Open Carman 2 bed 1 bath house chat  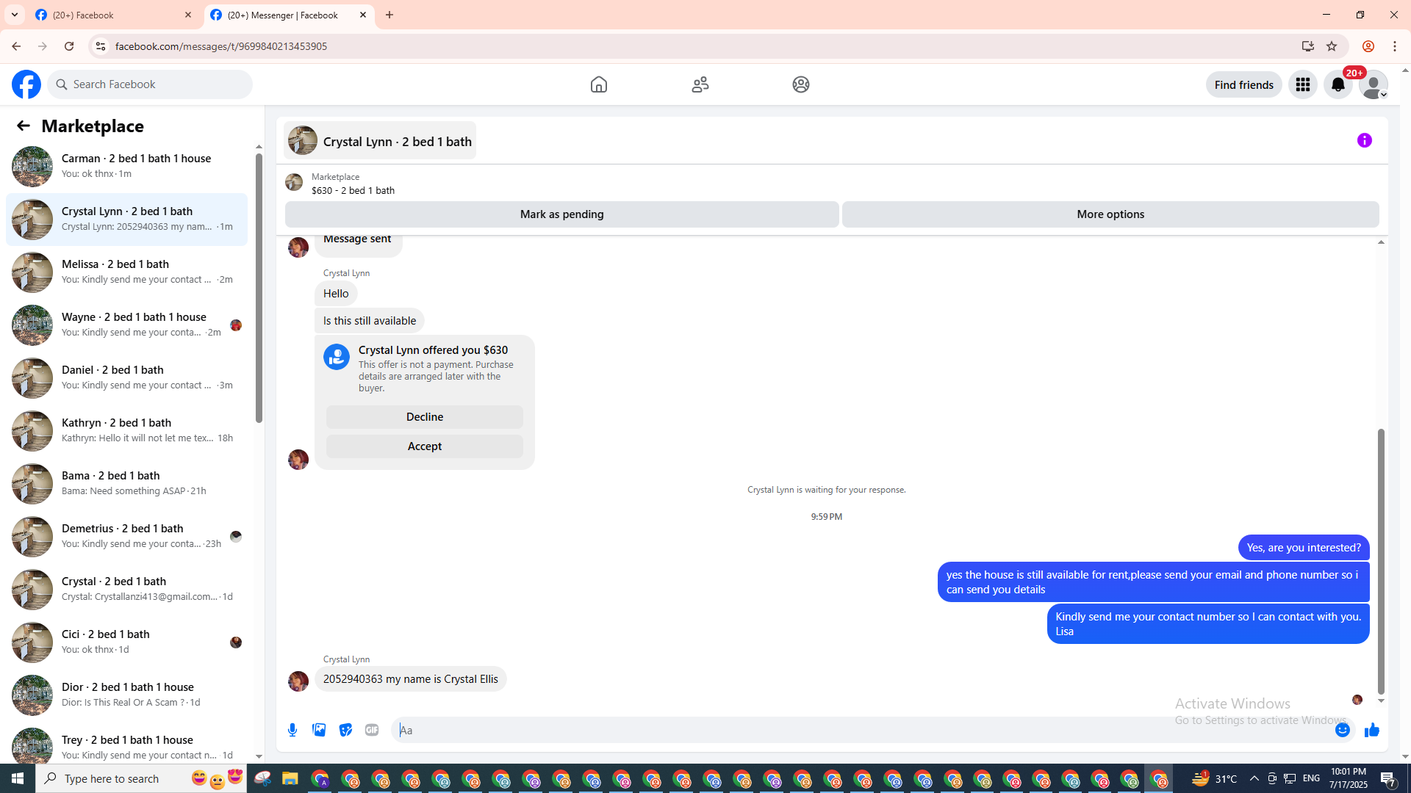point(126,166)
